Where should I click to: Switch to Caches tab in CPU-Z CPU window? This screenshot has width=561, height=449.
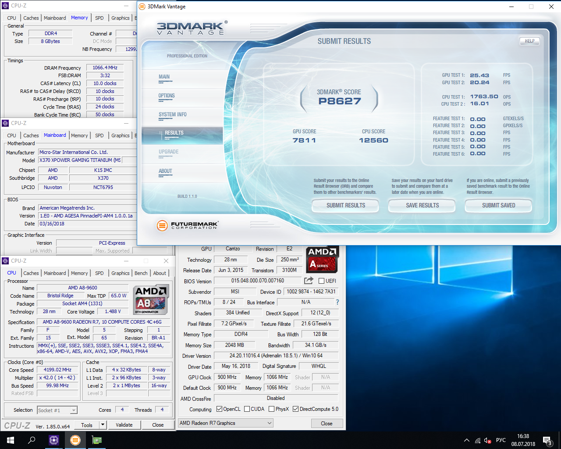31,273
